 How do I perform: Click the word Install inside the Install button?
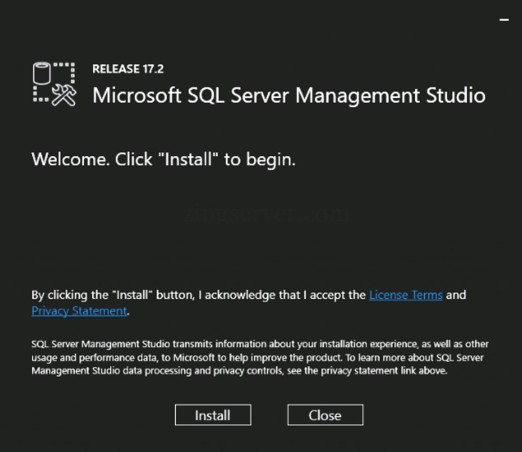click(213, 415)
